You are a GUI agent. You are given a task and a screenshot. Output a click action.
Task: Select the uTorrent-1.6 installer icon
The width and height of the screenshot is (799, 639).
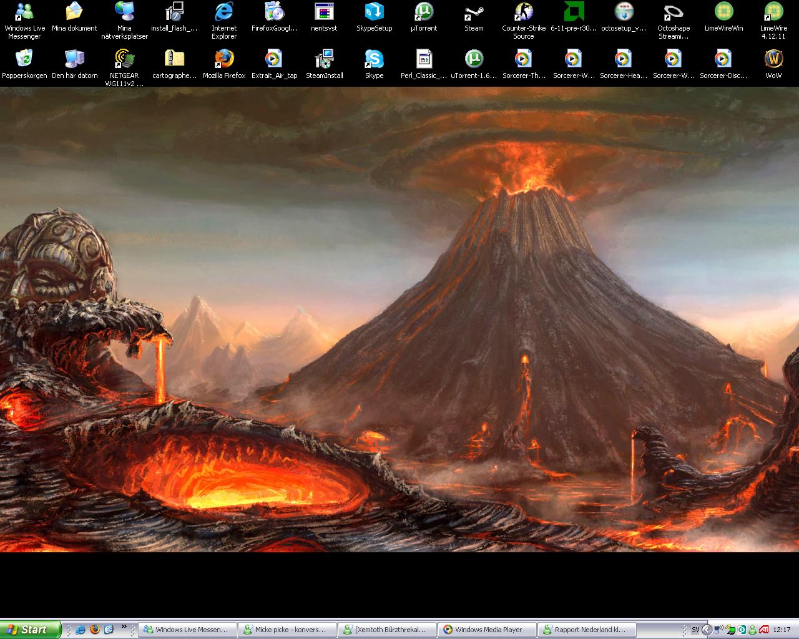pos(474,64)
